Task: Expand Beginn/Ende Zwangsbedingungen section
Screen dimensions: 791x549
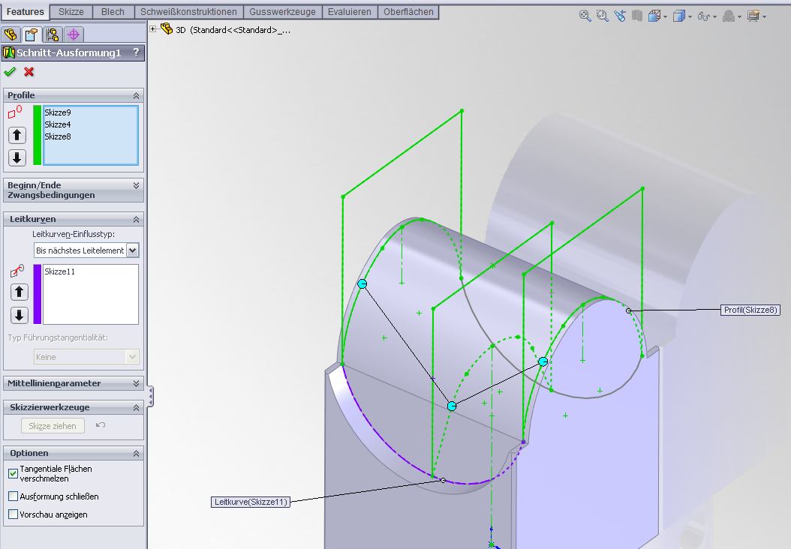Action: tap(136, 185)
